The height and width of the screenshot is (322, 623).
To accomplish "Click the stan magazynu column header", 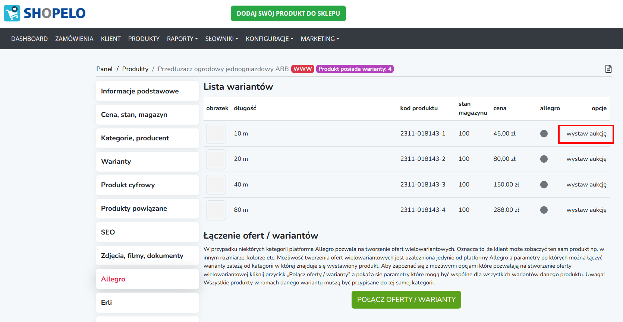I will tap(473, 108).
